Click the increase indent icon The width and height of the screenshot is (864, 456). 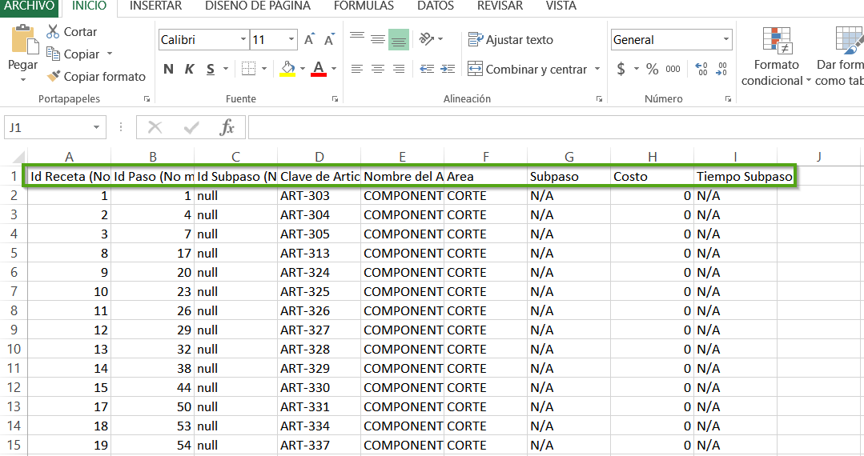point(448,70)
